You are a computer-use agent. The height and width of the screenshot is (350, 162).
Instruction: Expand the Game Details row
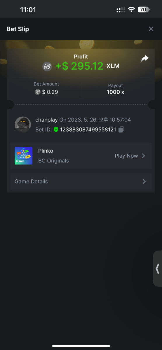81,181
